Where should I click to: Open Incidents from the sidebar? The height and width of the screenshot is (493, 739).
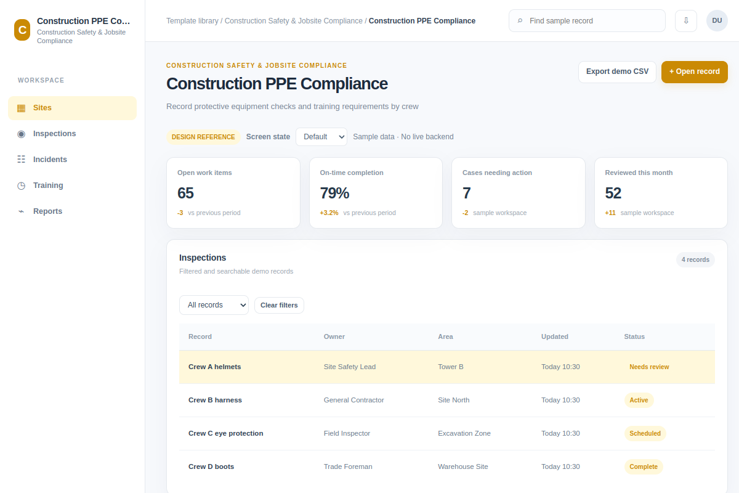click(72, 160)
